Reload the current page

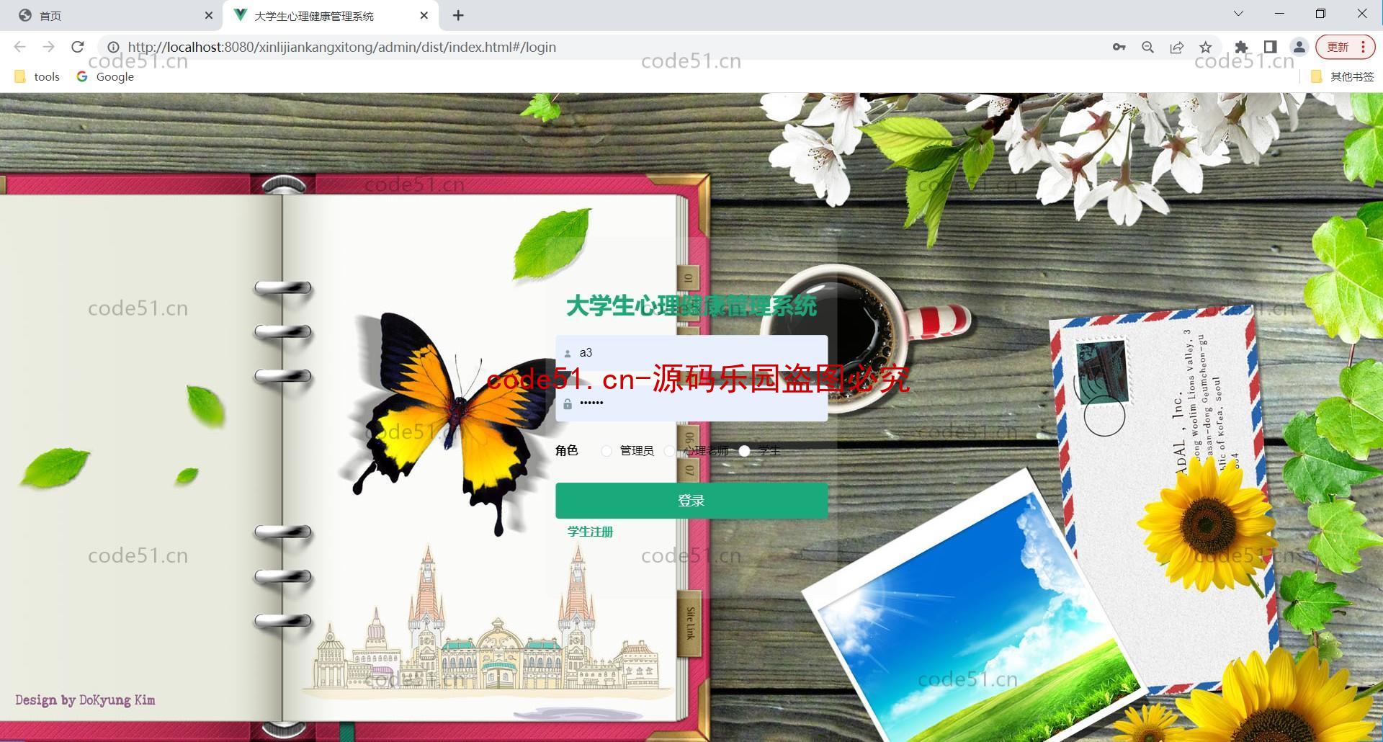pos(78,47)
